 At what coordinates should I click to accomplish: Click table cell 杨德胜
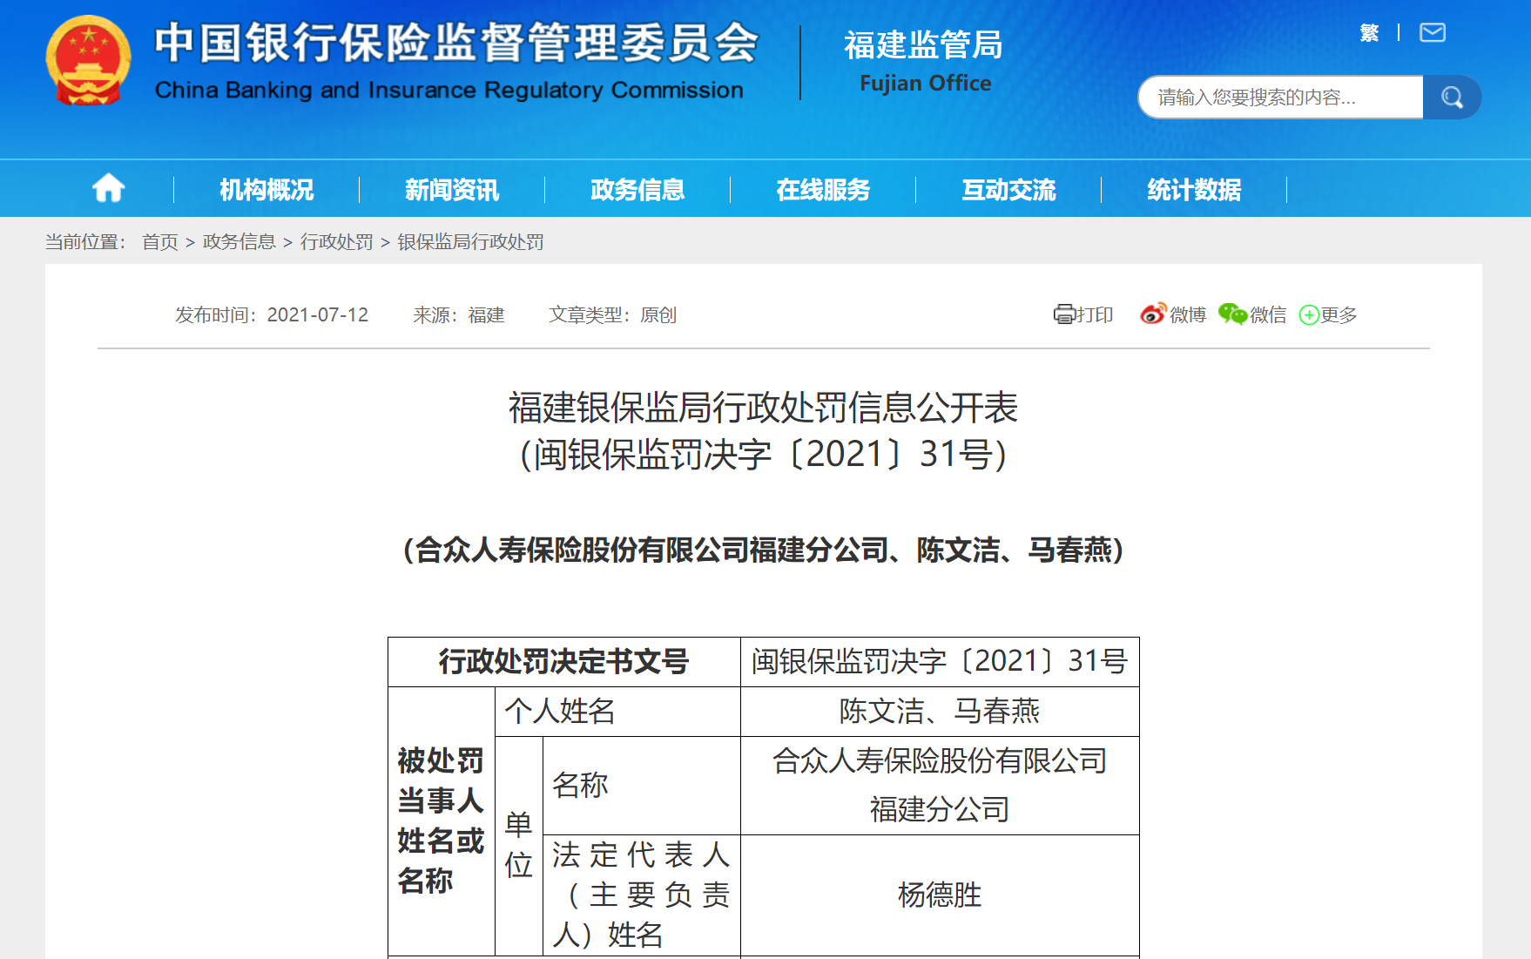[940, 895]
